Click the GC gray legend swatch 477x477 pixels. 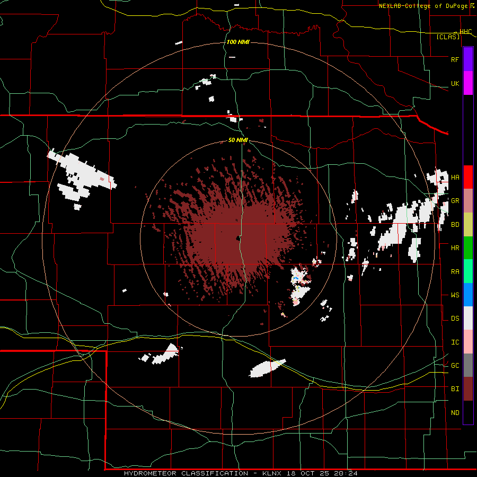[x=468, y=365]
